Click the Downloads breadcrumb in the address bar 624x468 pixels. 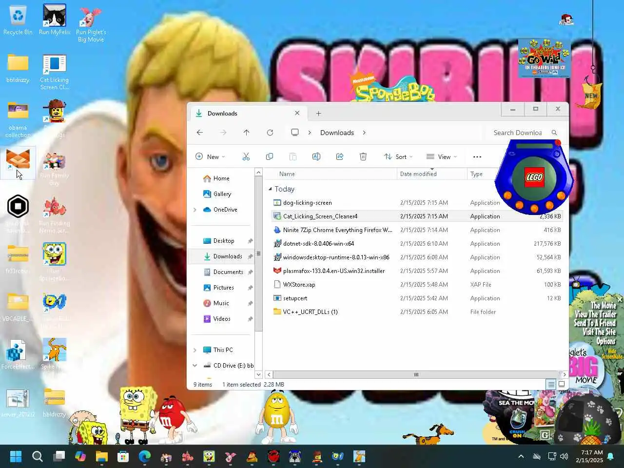(x=337, y=133)
